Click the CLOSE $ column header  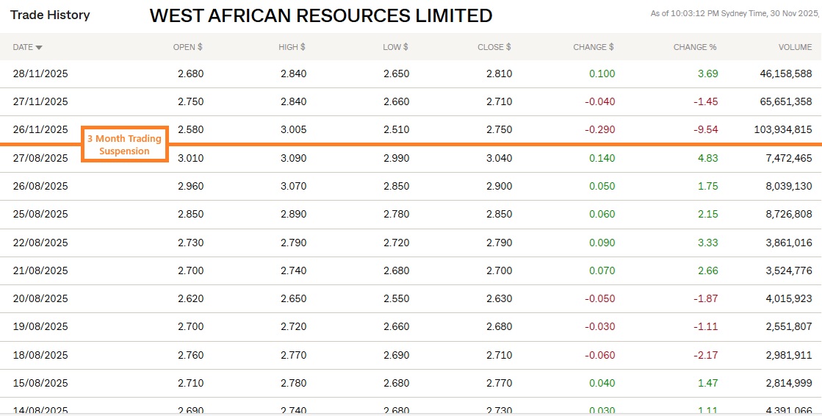click(x=494, y=47)
